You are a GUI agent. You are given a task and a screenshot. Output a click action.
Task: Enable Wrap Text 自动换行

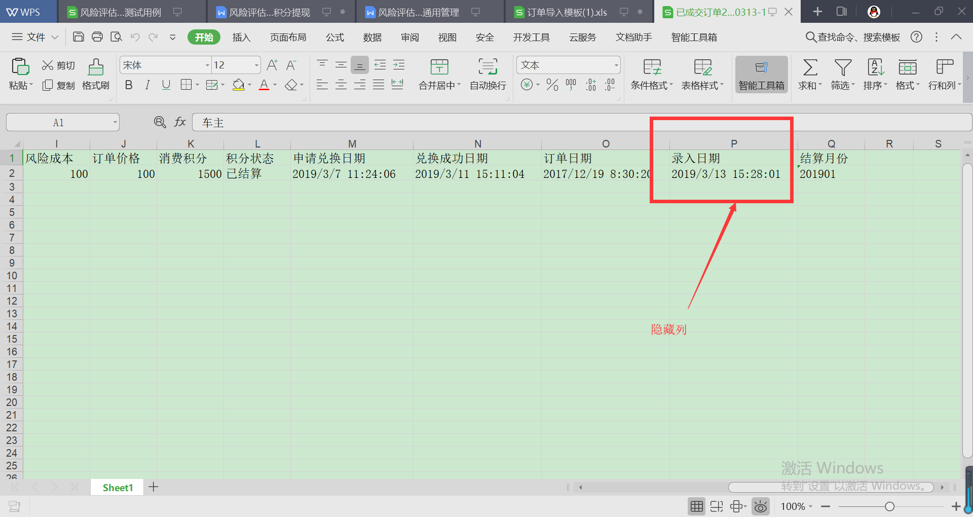[488, 74]
